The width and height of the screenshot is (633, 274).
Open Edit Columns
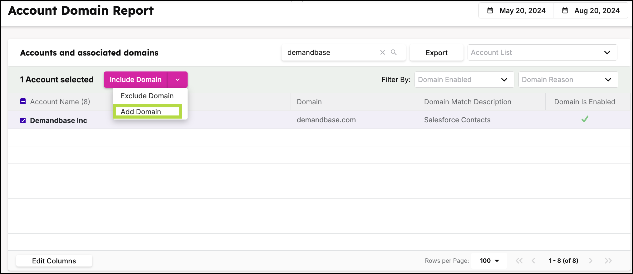pyautogui.click(x=54, y=261)
